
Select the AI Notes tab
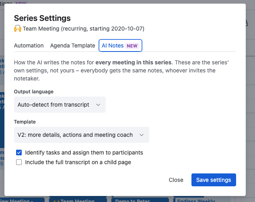[x=120, y=45]
